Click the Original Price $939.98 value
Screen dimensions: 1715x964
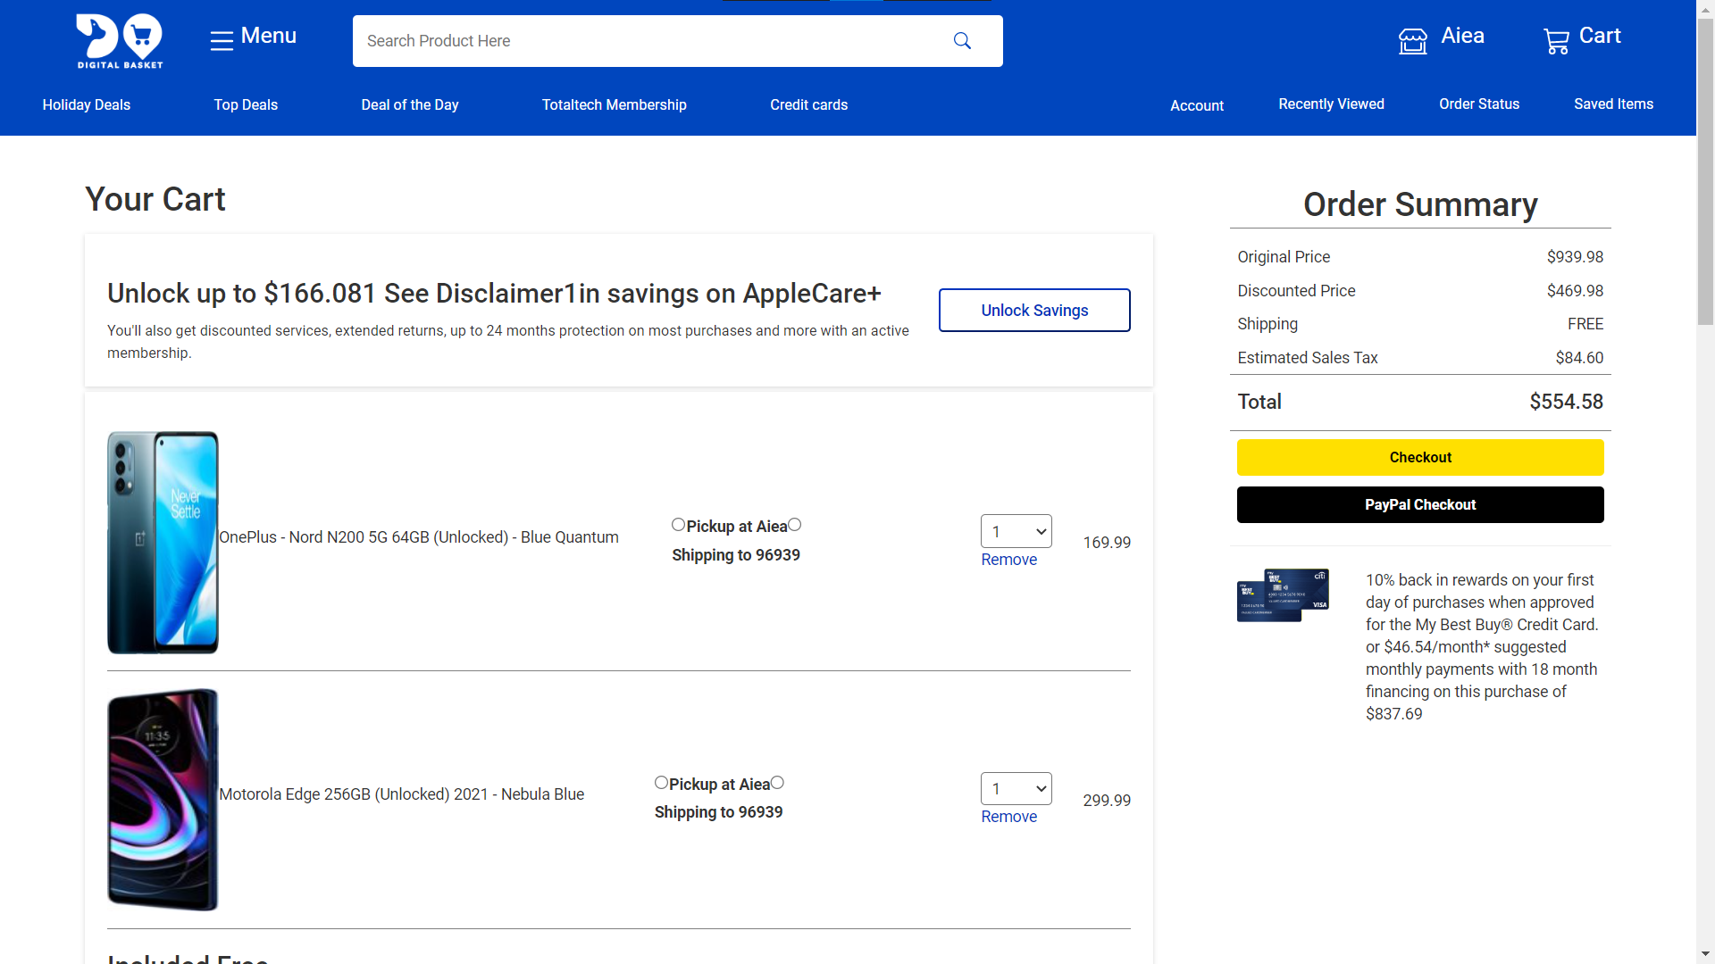pyautogui.click(x=1575, y=257)
